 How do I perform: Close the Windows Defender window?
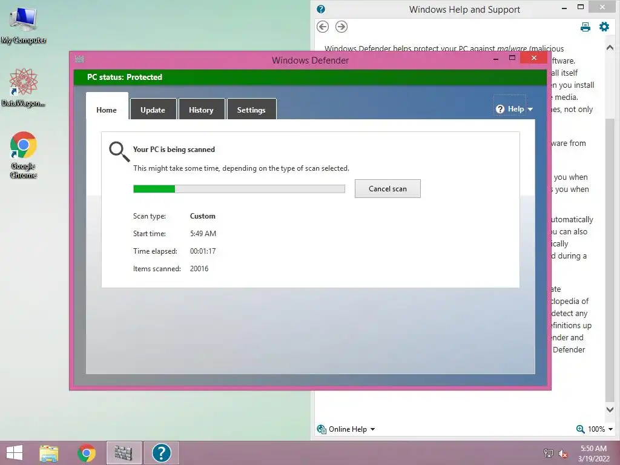(x=534, y=58)
